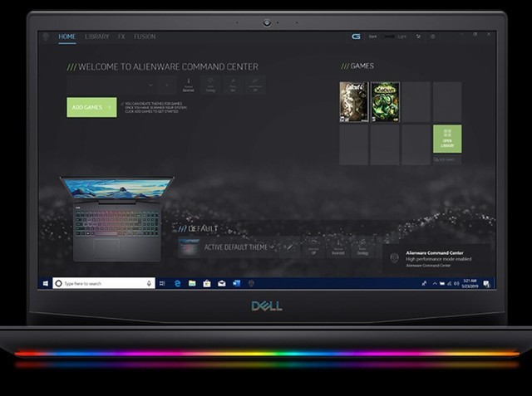The height and width of the screenshot is (396, 532).
Task: Click the green OPEN LIBRARY button
Action: 447,139
